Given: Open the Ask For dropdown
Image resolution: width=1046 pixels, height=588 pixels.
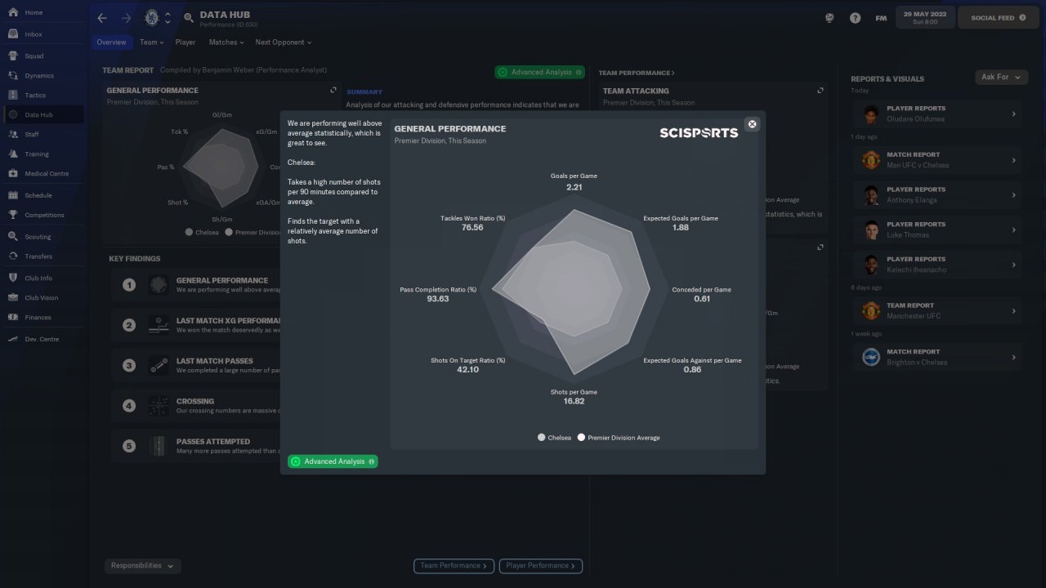Looking at the screenshot, I should coord(1001,77).
